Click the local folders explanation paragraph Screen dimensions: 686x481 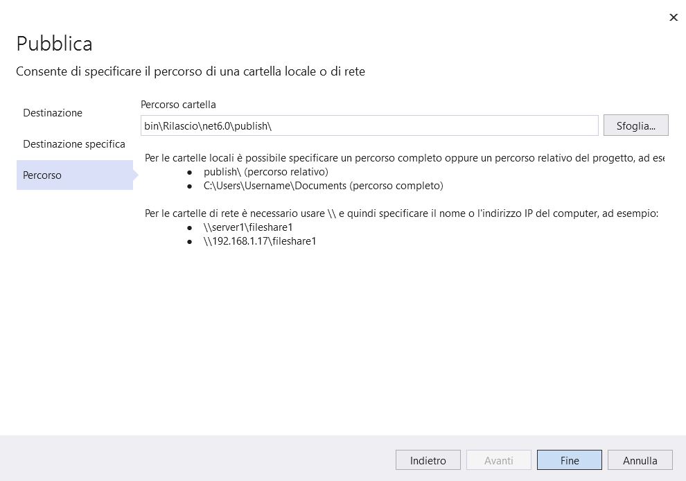click(405, 158)
